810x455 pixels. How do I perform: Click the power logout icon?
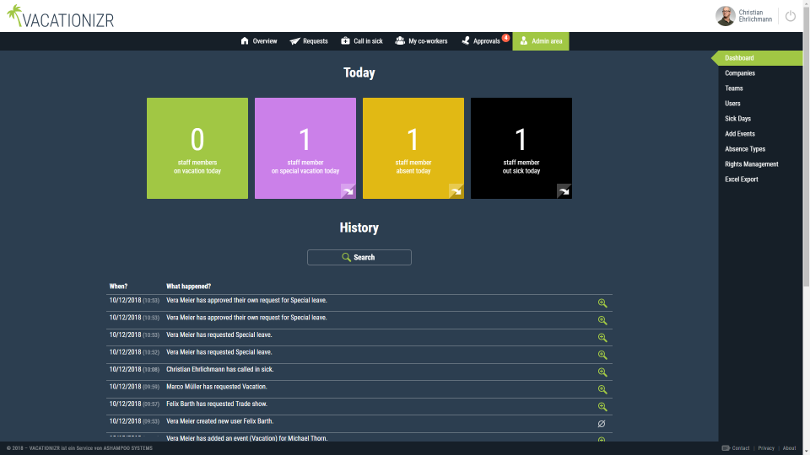tap(791, 16)
